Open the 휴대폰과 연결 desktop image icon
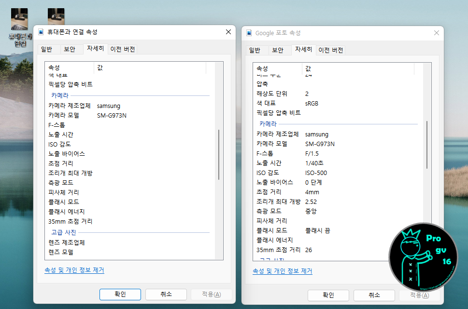The image size is (468, 309). pos(20,27)
